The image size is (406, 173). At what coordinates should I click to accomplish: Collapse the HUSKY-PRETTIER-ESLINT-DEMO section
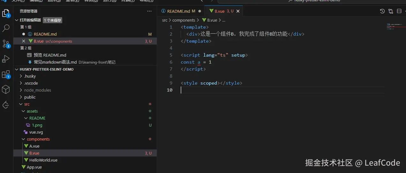(17, 69)
